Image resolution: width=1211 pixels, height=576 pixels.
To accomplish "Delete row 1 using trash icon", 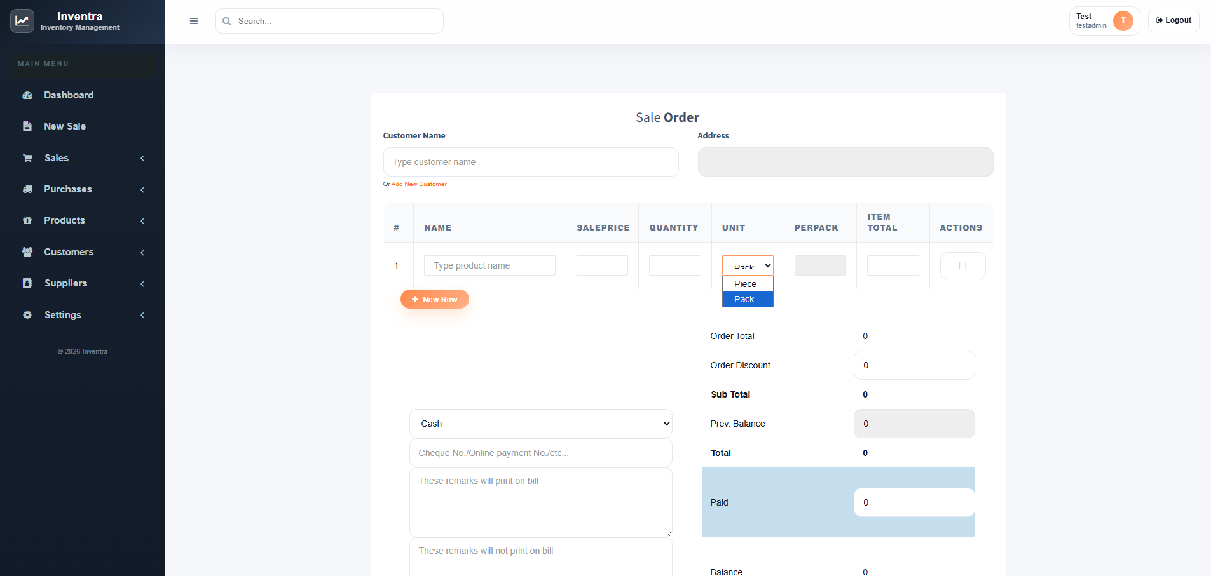I will click(962, 265).
